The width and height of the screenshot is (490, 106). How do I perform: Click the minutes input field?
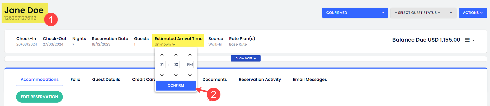tap(176, 64)
